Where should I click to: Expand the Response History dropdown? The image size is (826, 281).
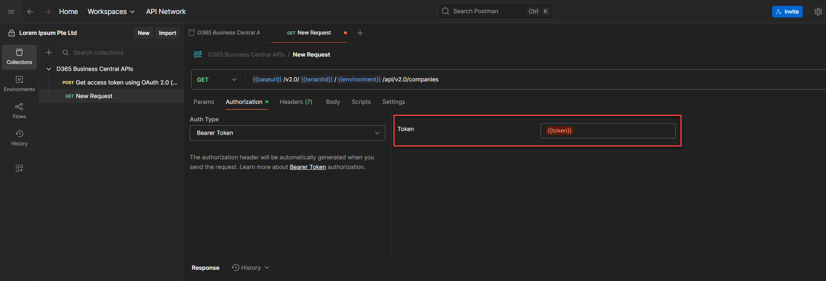tap(251, 268)
